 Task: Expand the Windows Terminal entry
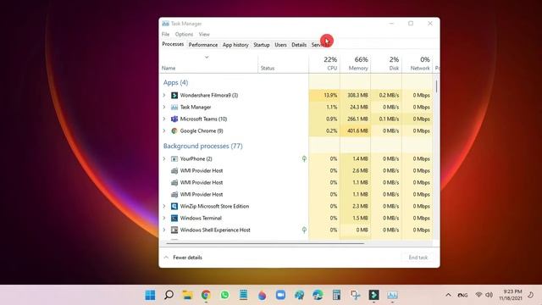[x=164, y=219]
